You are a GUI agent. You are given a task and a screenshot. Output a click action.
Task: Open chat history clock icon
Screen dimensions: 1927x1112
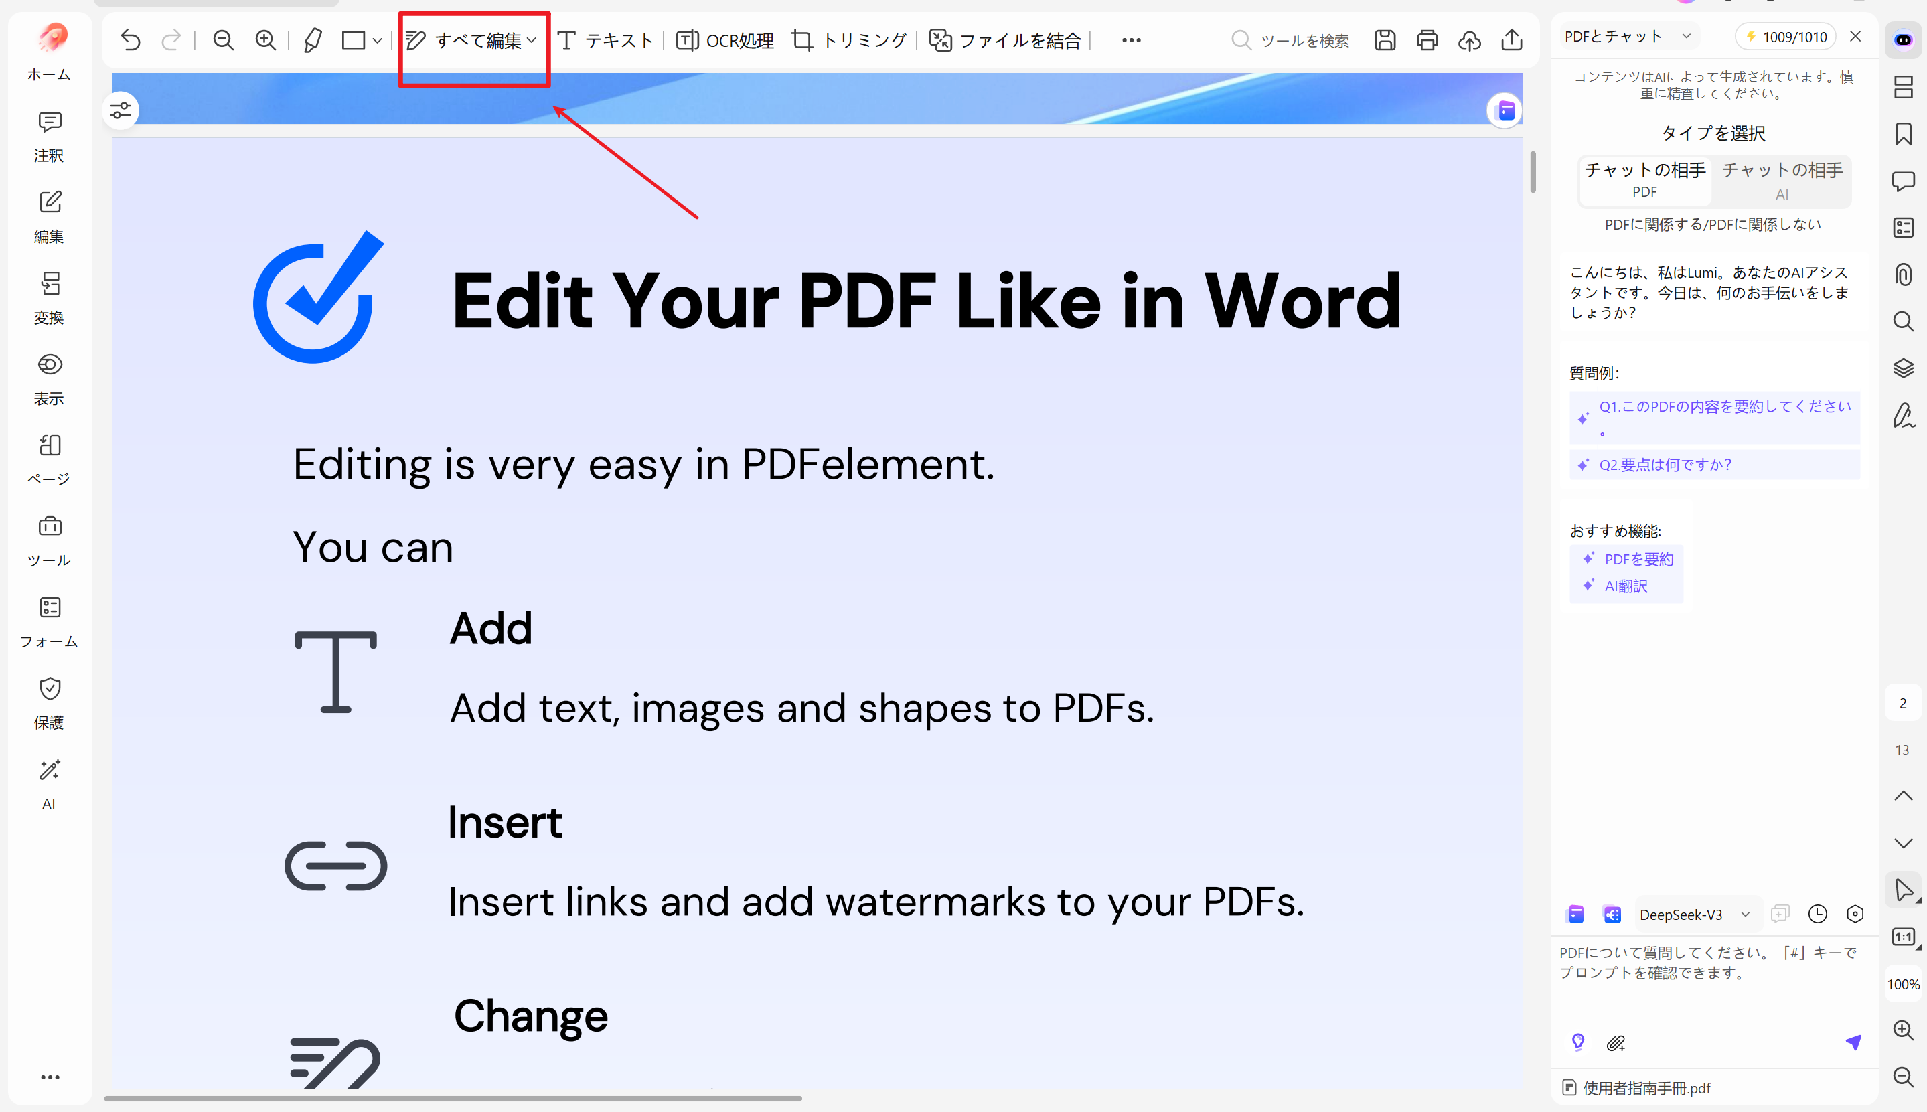pos(1817,915)
